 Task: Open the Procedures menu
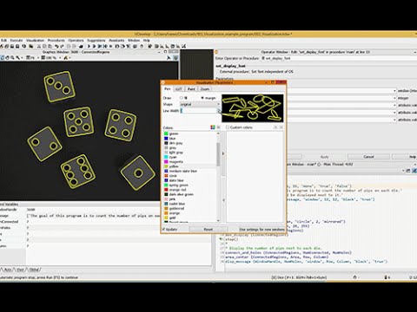point(56,41)
